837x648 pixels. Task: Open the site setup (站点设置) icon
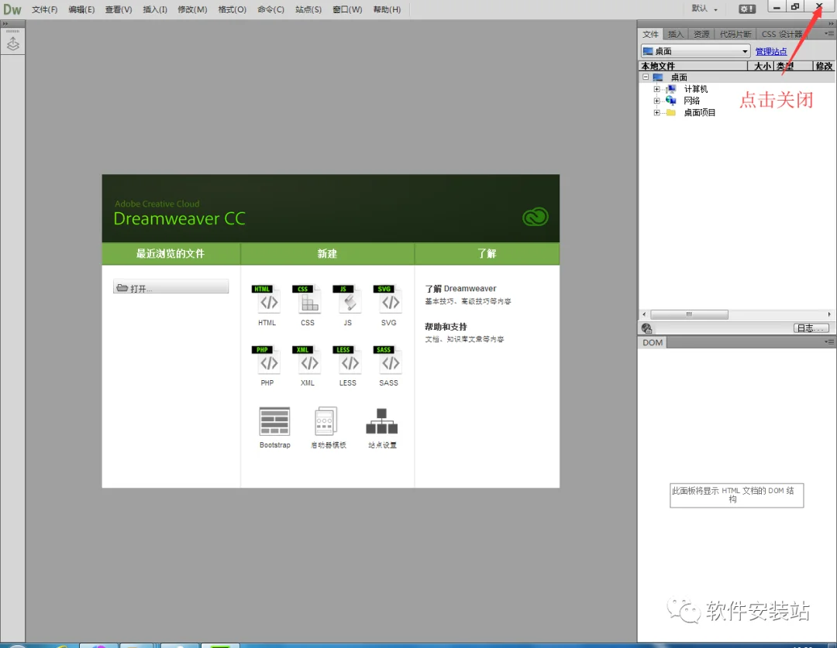382,427
